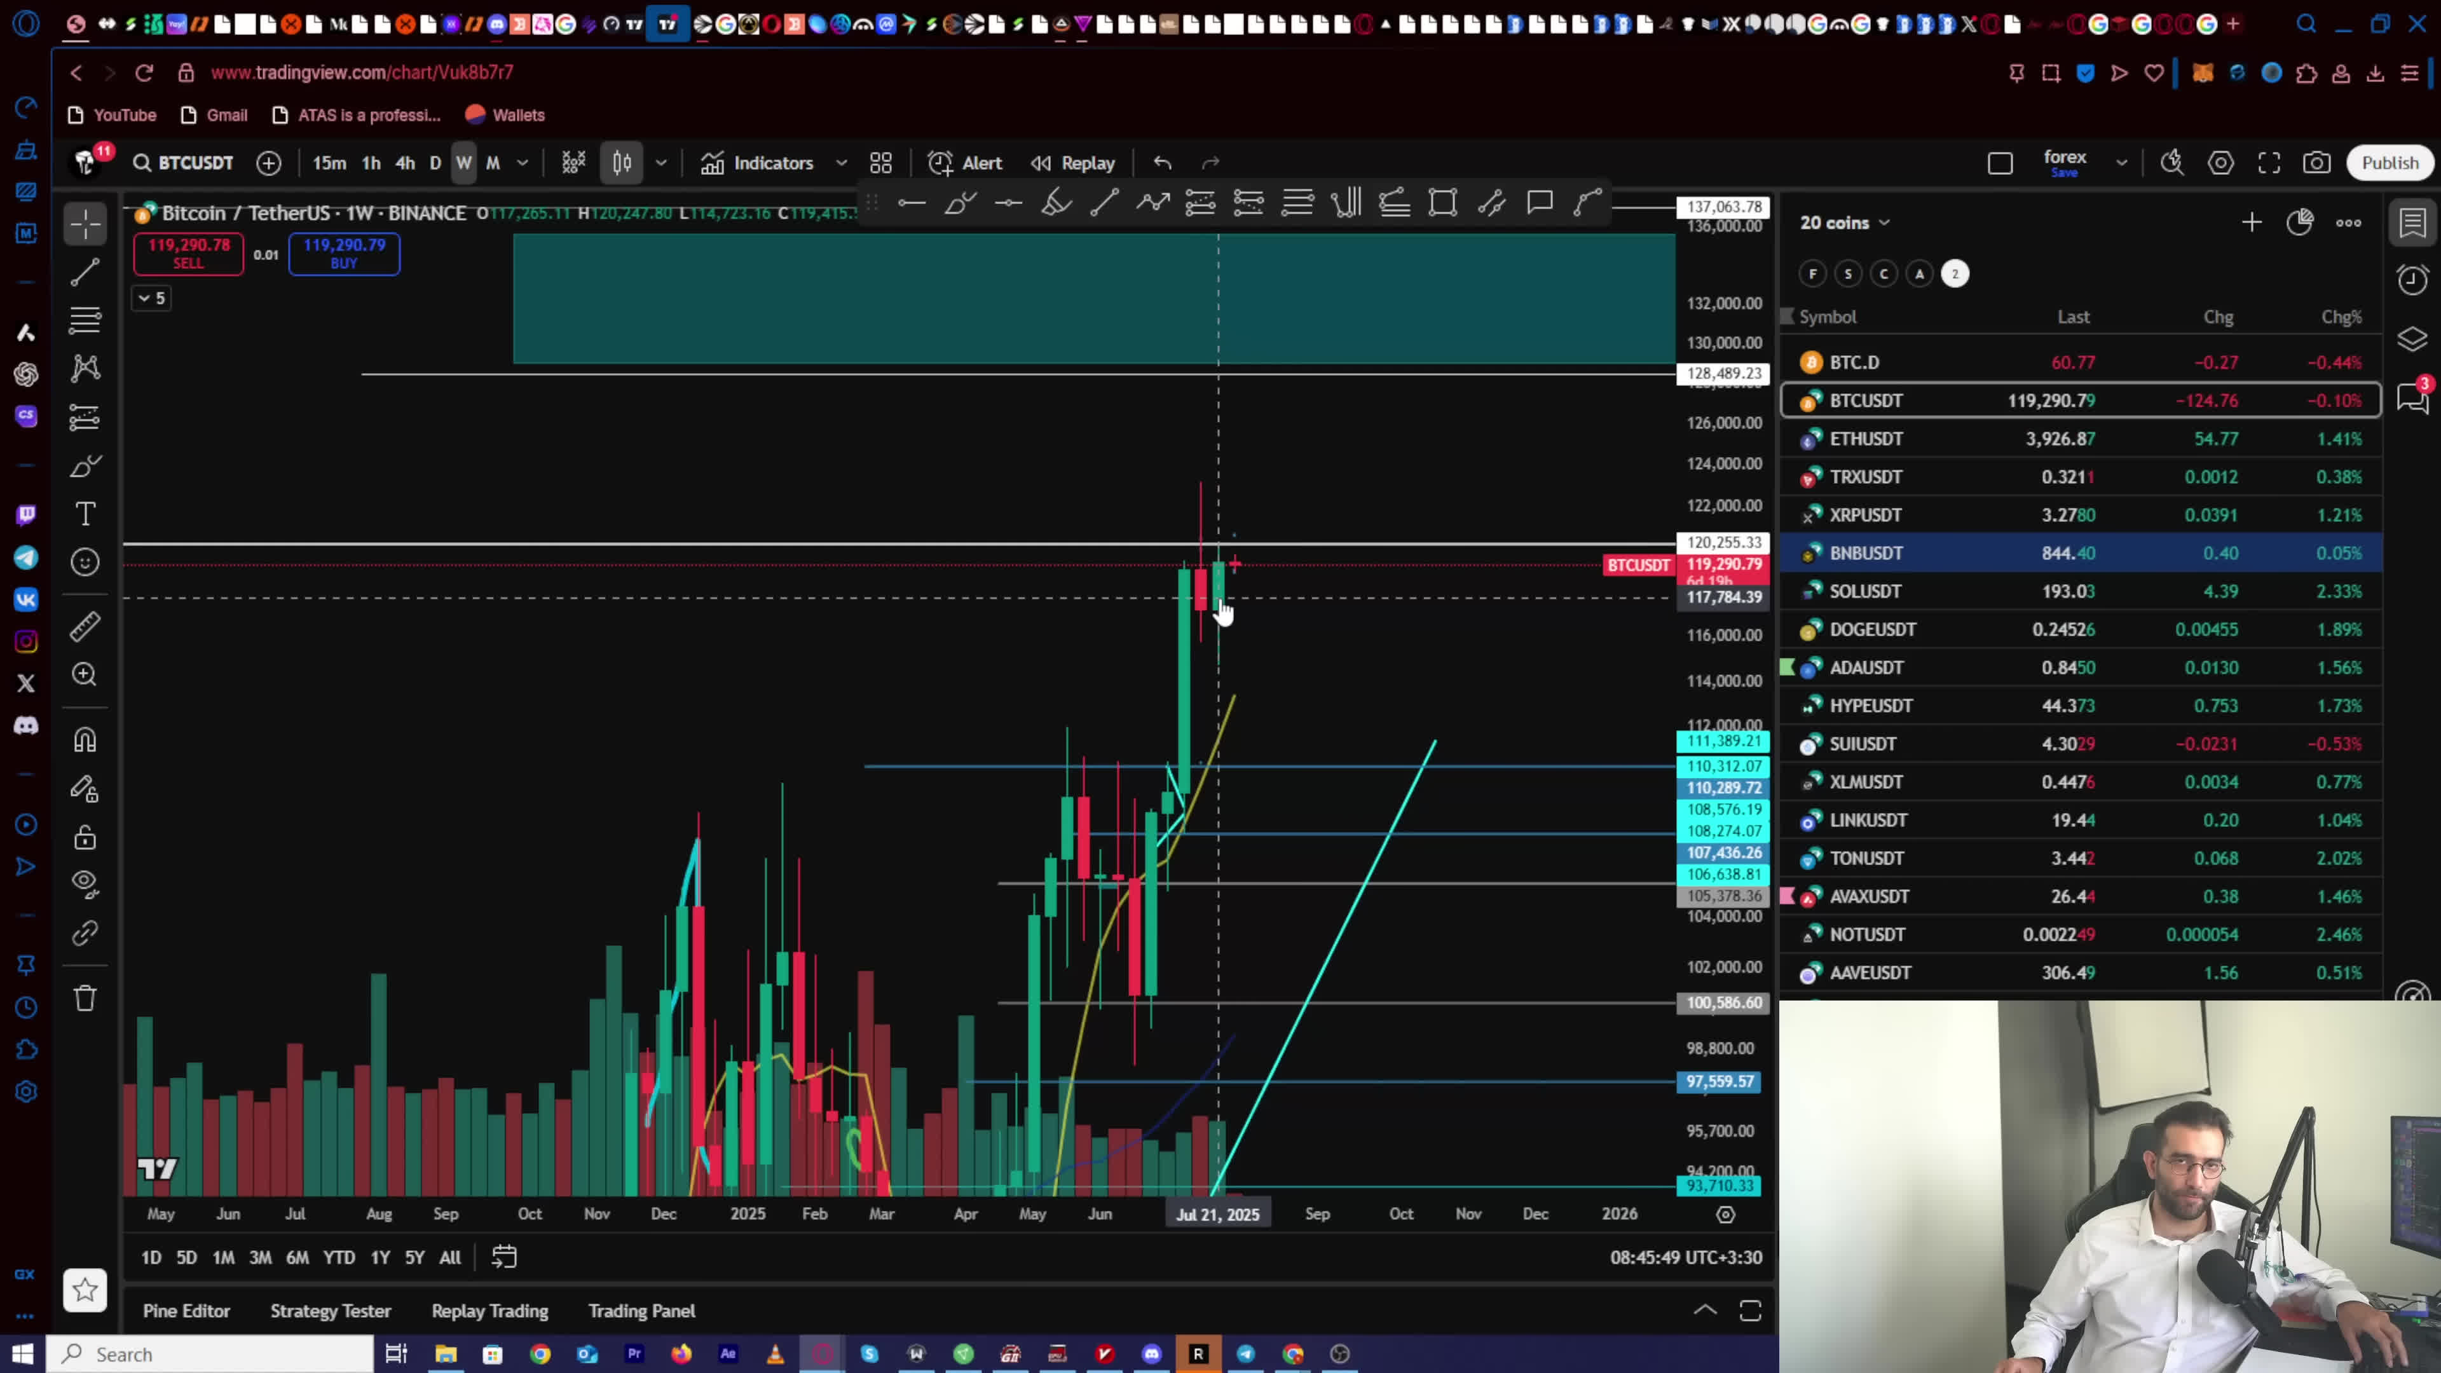This screenshot has width=2441, height=1373.
Task: Open the YouTube bookmark
Action: click(113, 114)
